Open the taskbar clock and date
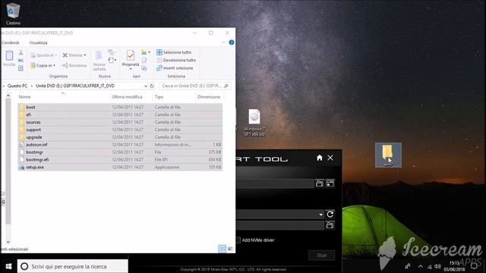Screen dimensions: 486x273 pyautogui.click(x=454, y=266)
